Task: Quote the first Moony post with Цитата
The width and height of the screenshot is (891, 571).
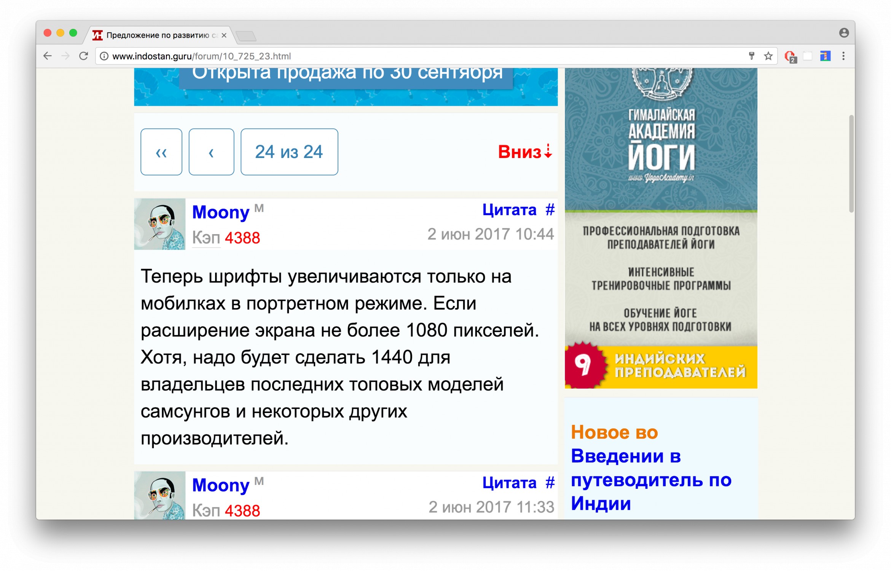Action: [509, 210]
